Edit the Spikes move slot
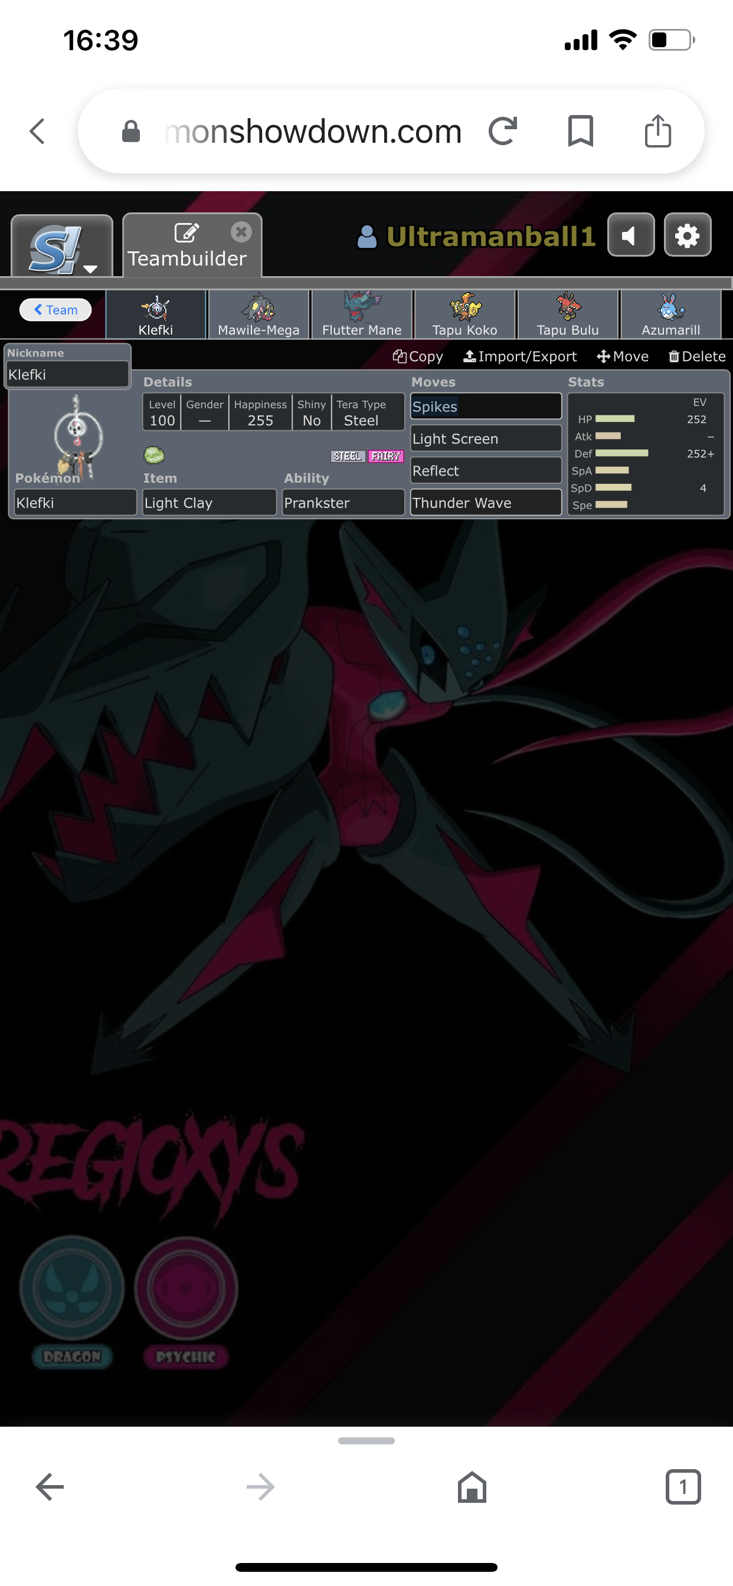Screen dimensions: 733x1586 pyautogui.click(x=486, y=407)
